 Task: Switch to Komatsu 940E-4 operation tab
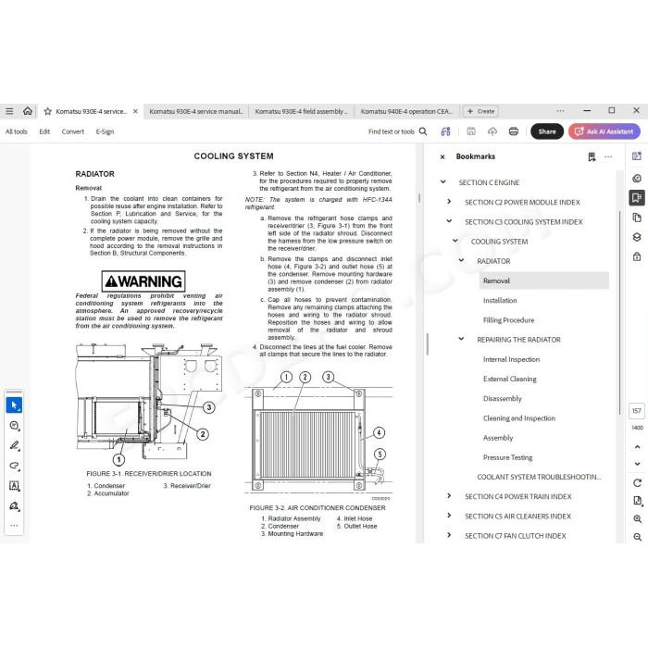[406, 112]
